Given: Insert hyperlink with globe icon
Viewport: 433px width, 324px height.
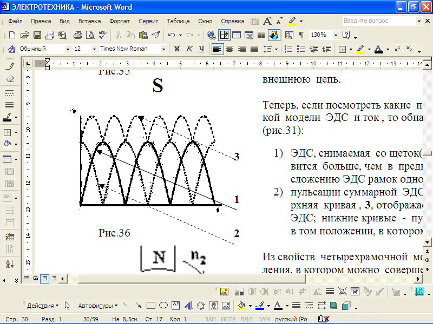Looking at the screenshot, I should click(x=212, y=35).
